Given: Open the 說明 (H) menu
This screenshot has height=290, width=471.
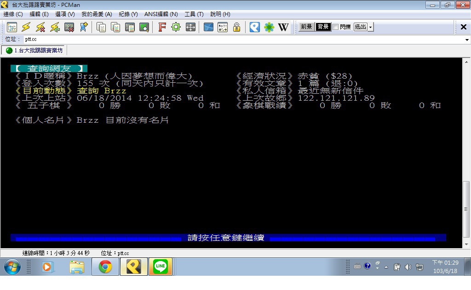Looking at the screenshot, I should point(220,14).
